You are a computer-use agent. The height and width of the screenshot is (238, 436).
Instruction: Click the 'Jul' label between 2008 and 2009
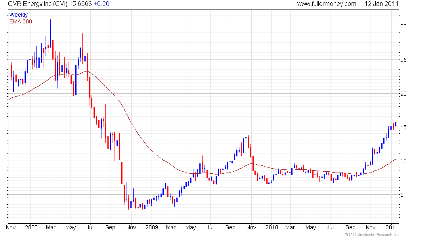pyautogui.click(x=90, y=227)
